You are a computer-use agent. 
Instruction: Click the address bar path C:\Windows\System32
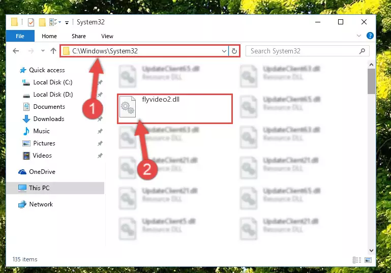[x=105, y=51]
